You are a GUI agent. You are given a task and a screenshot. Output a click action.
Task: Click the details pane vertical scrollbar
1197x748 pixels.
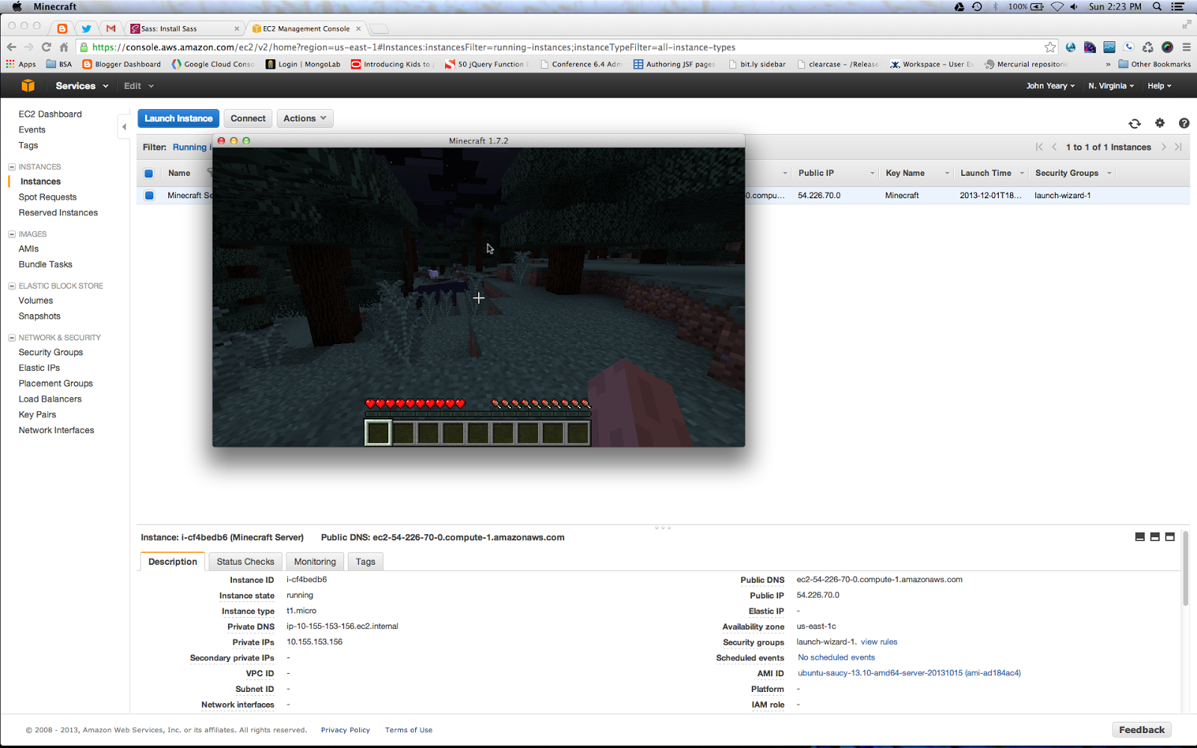[x=1186, y=568]
